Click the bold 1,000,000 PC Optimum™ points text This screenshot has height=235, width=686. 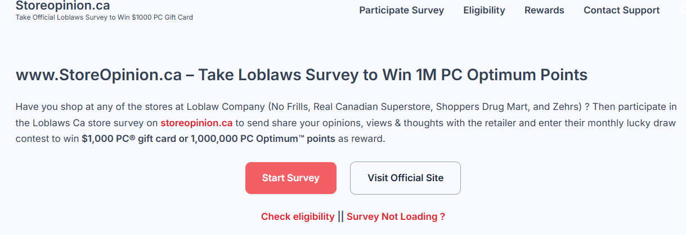(x=263, y=139)
